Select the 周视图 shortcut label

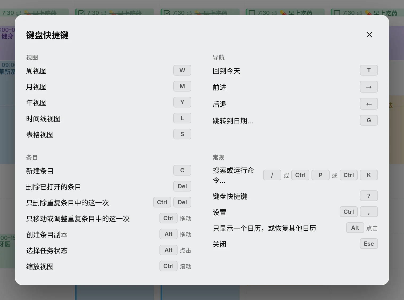click(x=36, y=71)
